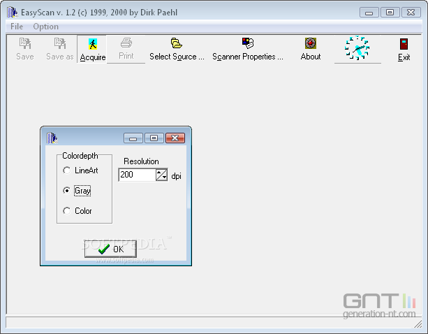Click the Resolution value field

coord(138,175)
